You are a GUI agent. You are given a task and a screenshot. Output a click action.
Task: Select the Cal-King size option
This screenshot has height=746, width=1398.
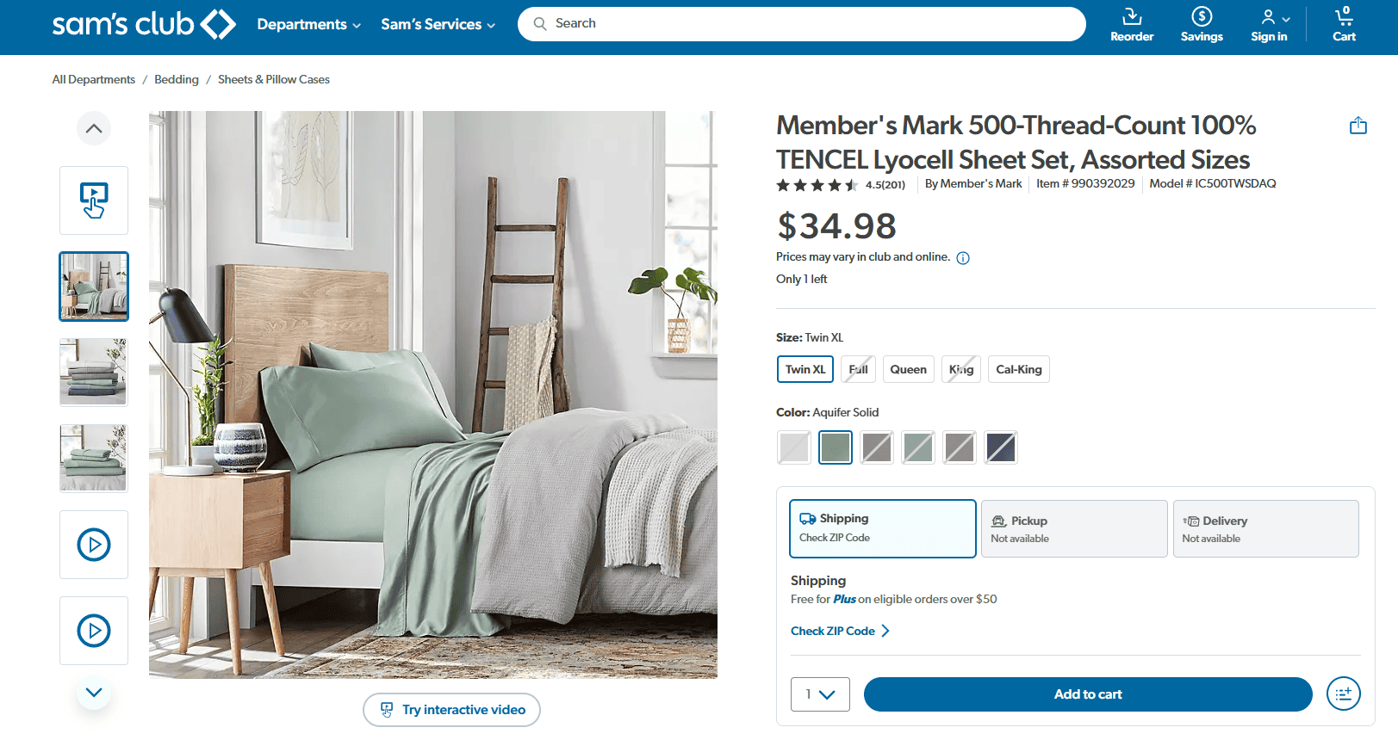tap(1019, 369)
